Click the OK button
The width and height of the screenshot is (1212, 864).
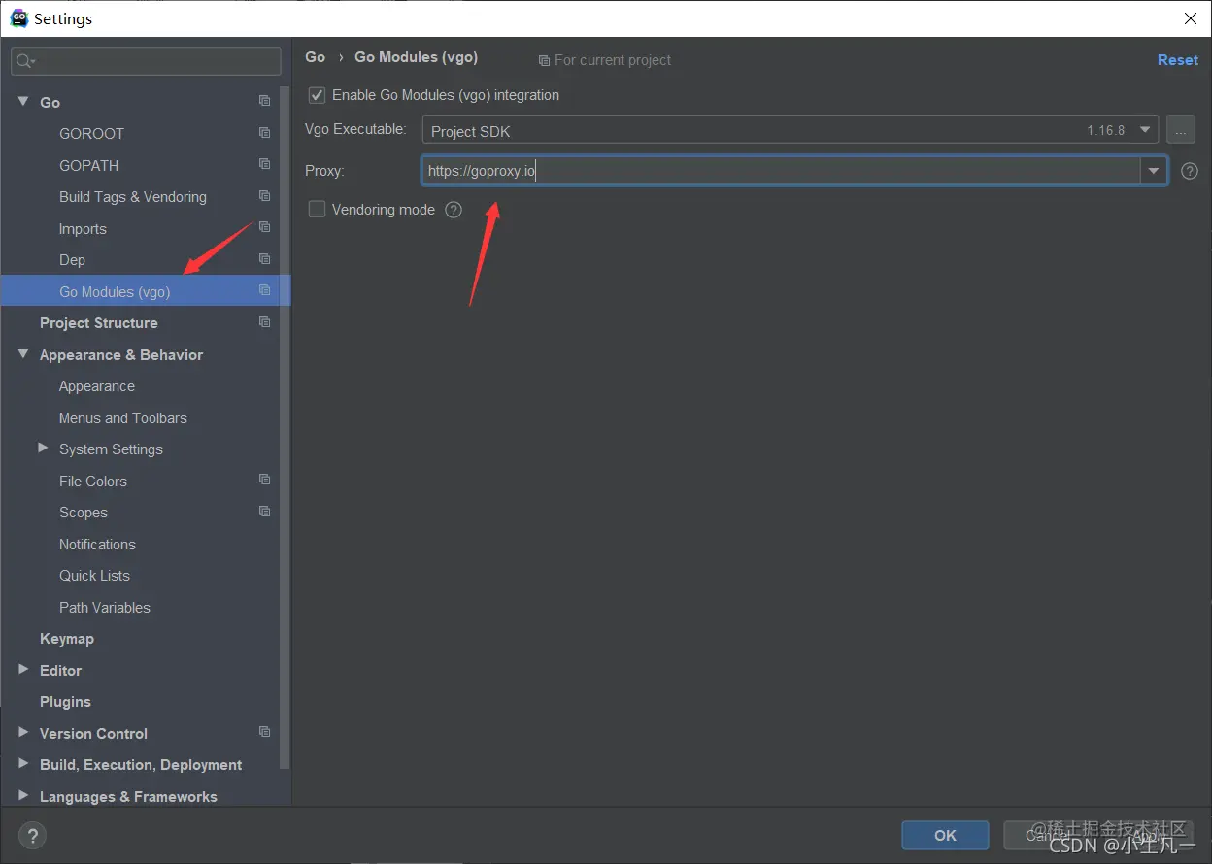(945, 835)
